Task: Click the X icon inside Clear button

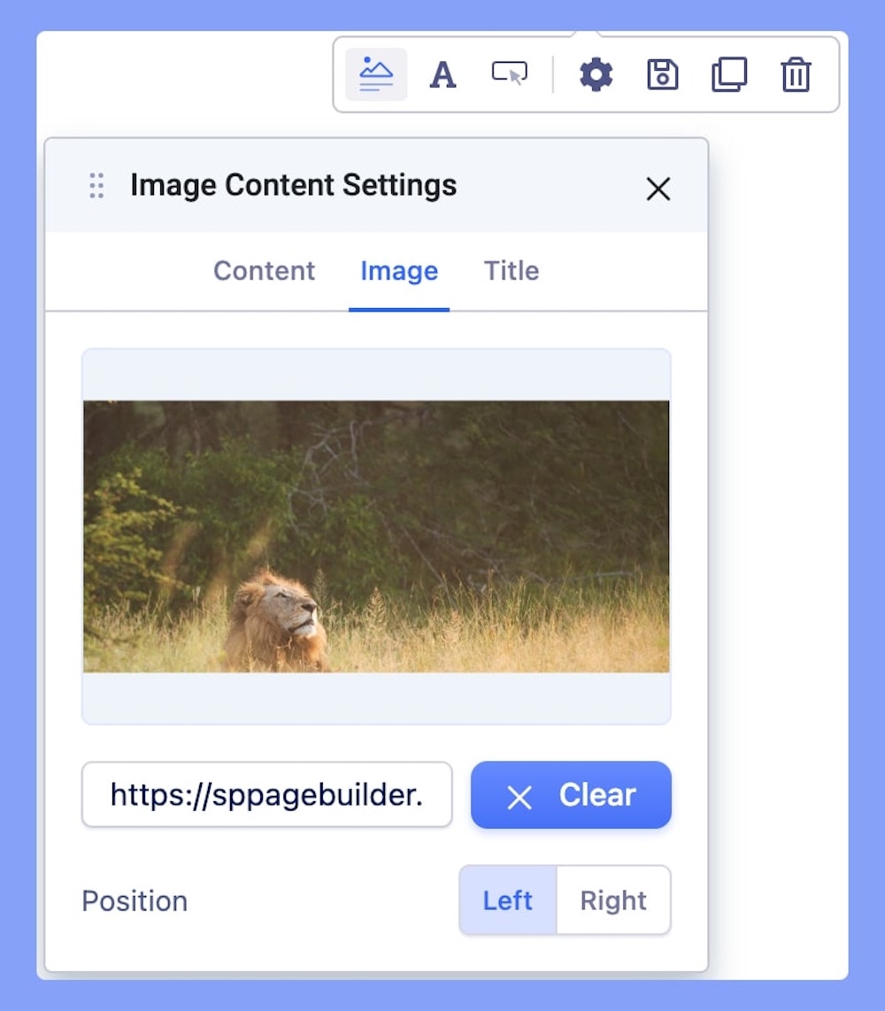Action: click(x=519, y=798)
